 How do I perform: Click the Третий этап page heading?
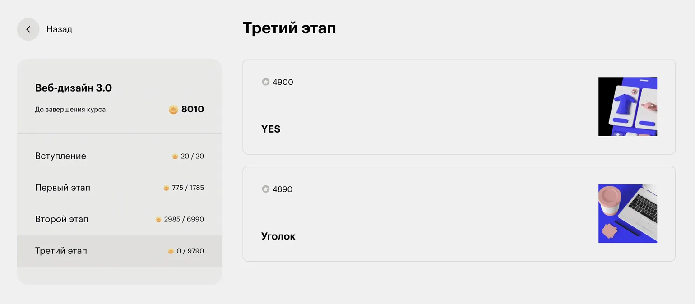[289, 28]
